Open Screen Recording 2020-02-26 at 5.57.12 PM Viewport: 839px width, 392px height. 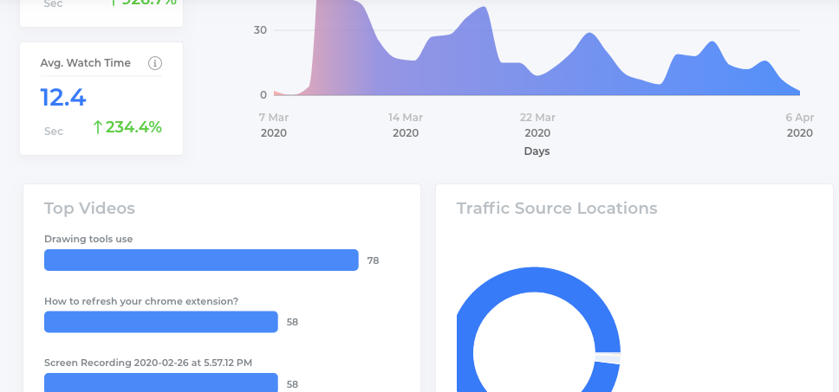(148, 363)
